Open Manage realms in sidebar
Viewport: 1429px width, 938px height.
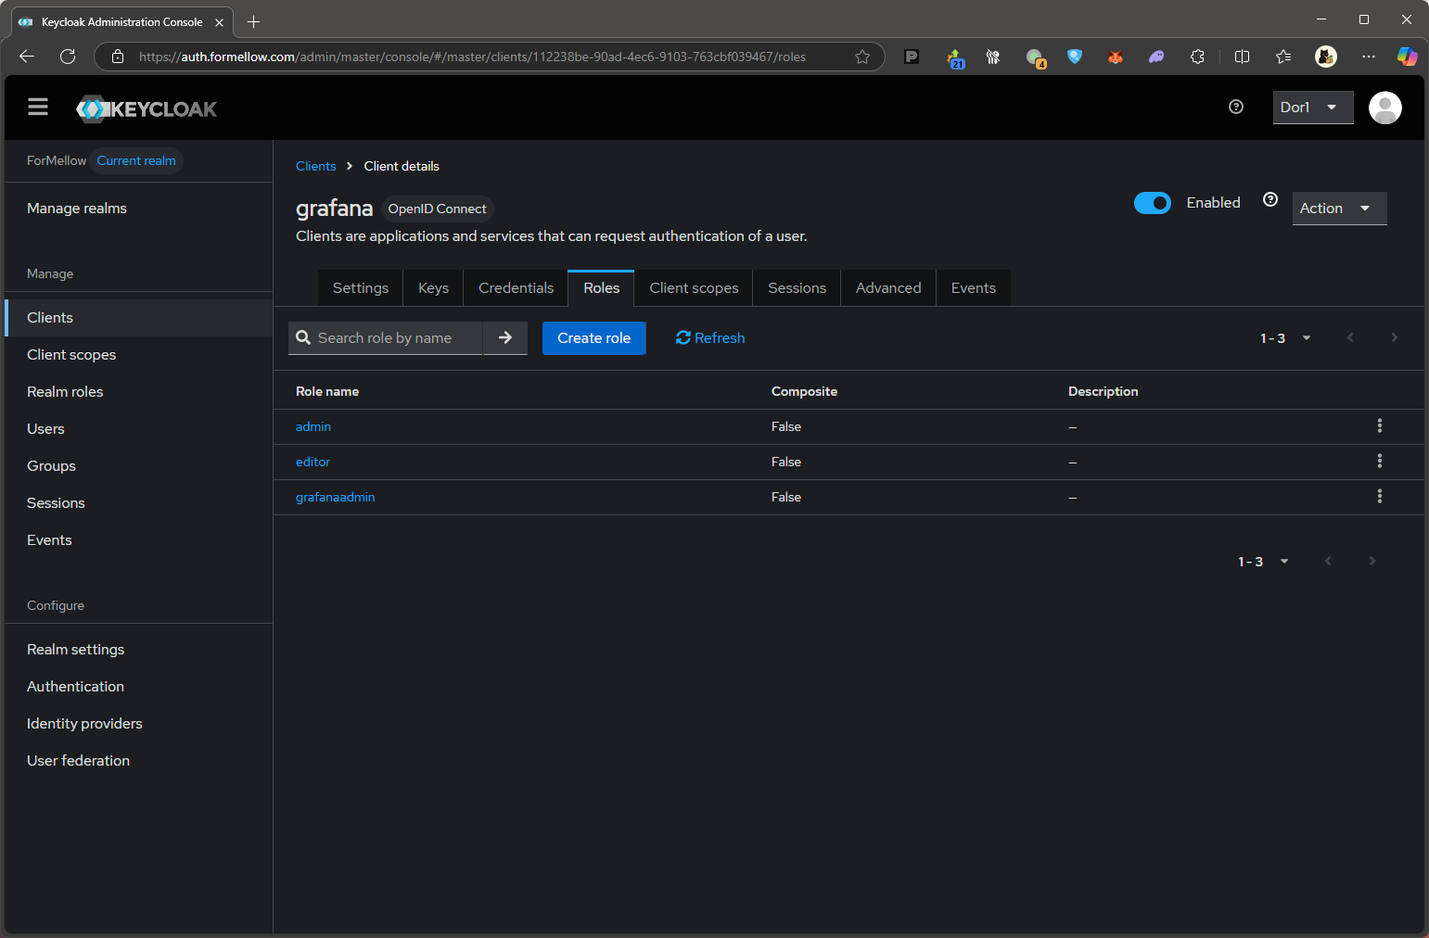[x=139, y=209]
